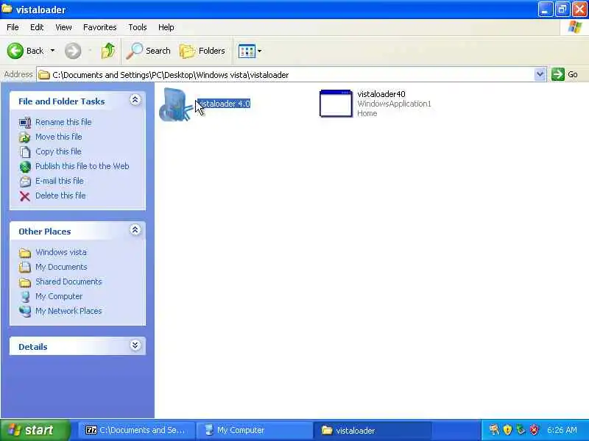Click the Publish to Web globe icon
The height and width of the screenshot is (441, 589).
pyautogui.click(x=25, y=167)
